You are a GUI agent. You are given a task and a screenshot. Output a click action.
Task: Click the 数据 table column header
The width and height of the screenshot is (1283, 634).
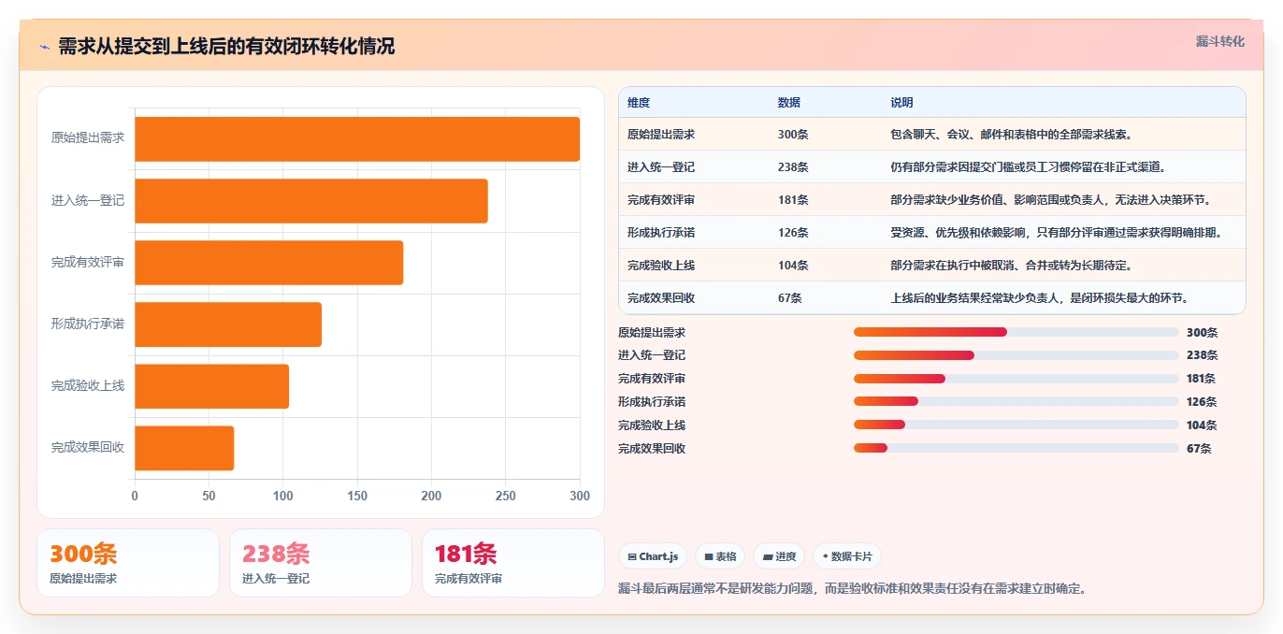pos(789,103)
